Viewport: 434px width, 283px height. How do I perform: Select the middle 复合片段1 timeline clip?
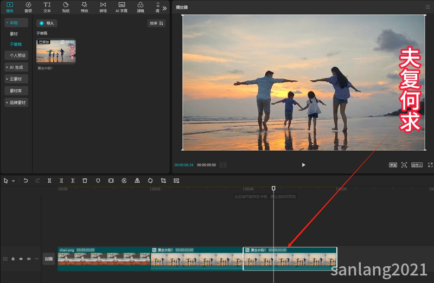click(x=196, y=259)
